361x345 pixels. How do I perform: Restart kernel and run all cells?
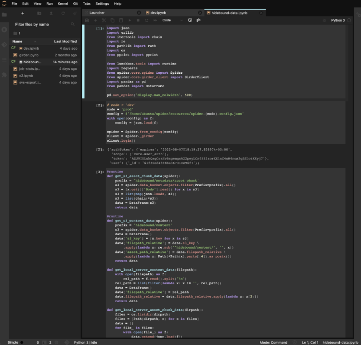(x=155, y=20)
